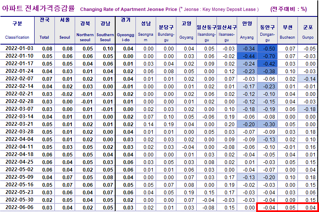Select the 2022-01-03 date row label
The image size is (319, 212).
(19, 48)
